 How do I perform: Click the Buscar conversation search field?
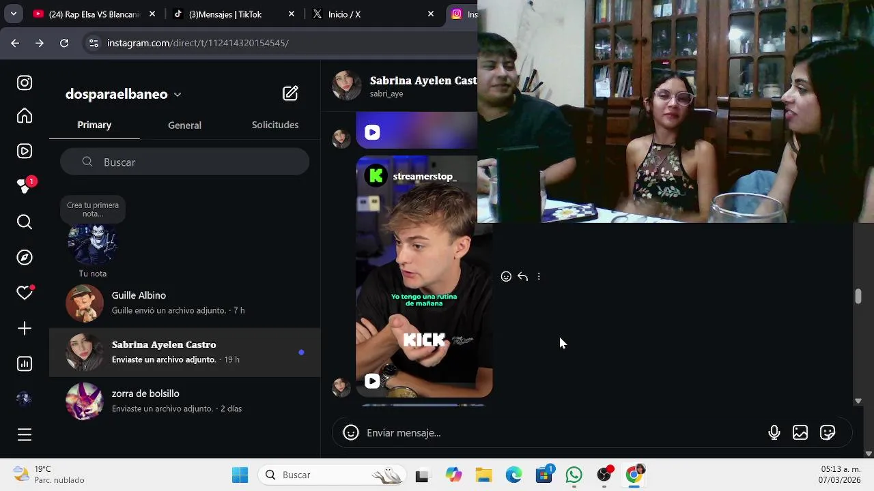(184, 162)
